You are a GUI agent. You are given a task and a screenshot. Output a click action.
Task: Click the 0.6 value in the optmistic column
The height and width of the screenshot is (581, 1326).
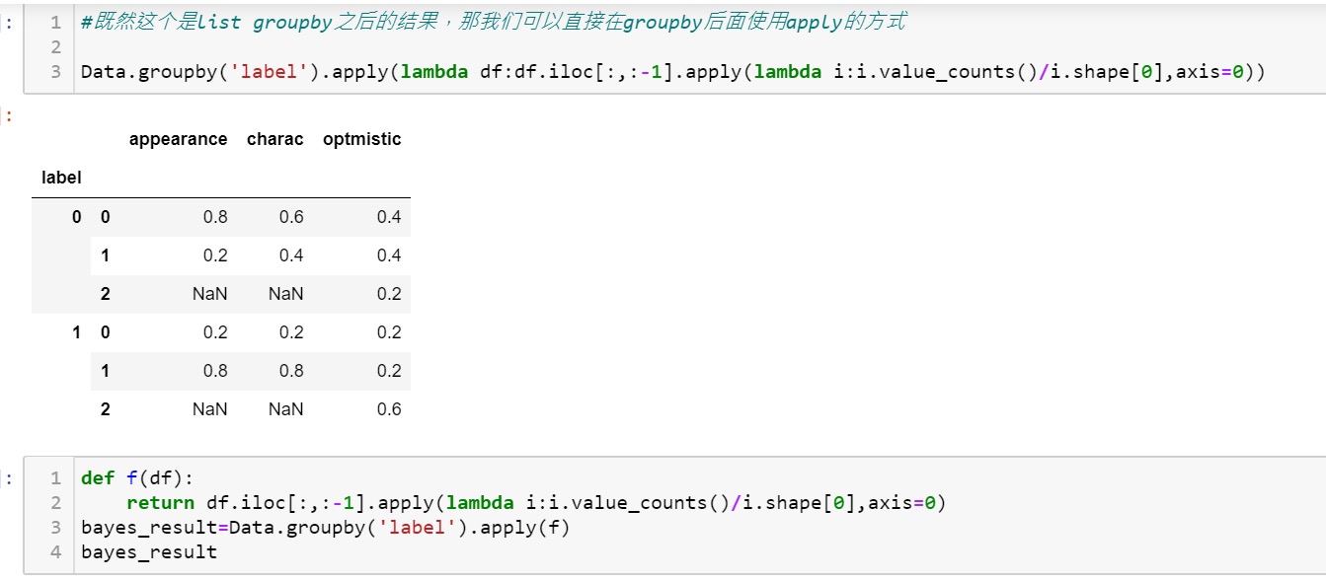(389, 409)
